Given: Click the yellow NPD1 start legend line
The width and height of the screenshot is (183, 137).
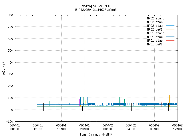Looking at the screenshot, I should (170, 33).
